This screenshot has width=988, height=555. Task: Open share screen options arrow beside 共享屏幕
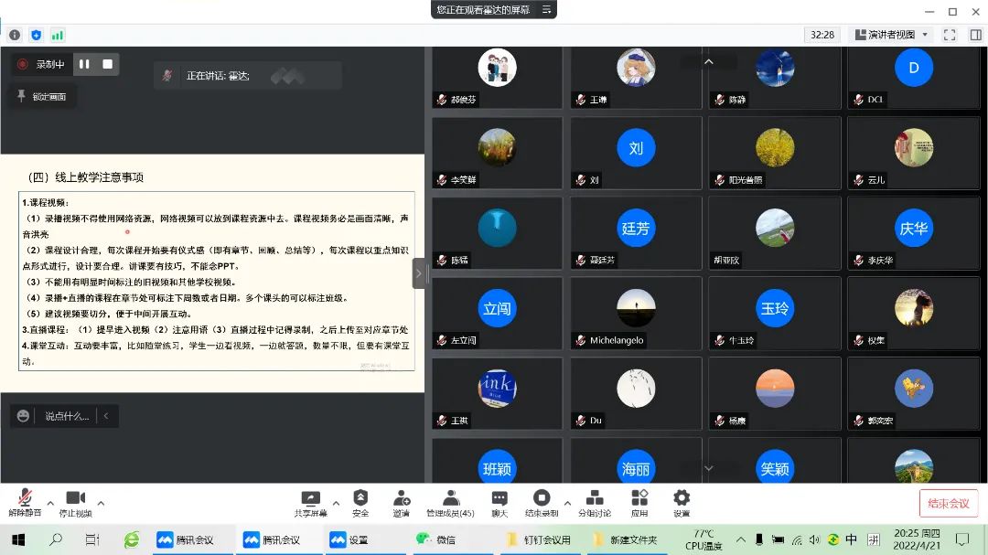pyautogui.click(x=336, y=503)
